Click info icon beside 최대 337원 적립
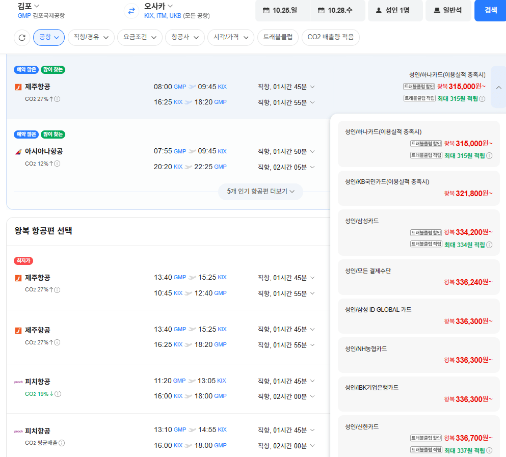 (x=489, y=450)
